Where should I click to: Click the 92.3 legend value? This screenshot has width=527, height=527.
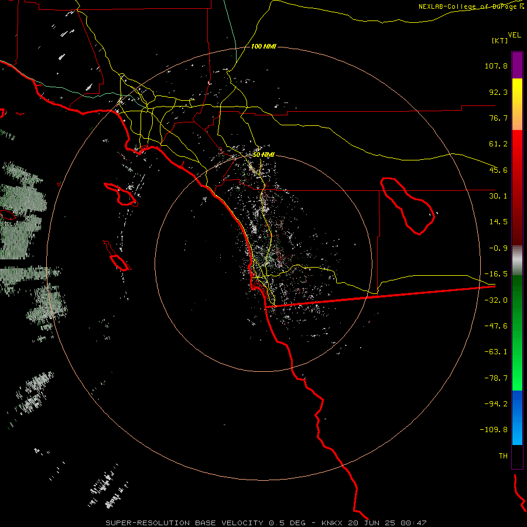coord(498,92)
